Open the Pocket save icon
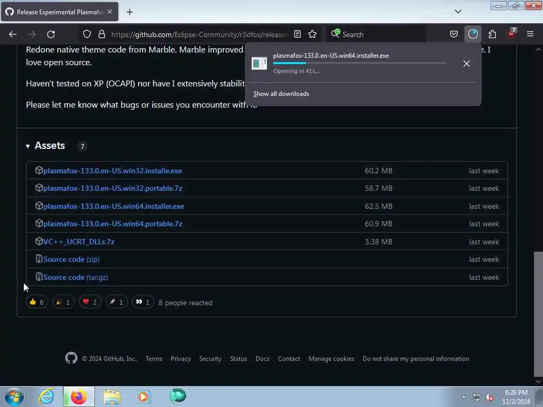Viewport: 543px width, 407px height. [454, 34]
